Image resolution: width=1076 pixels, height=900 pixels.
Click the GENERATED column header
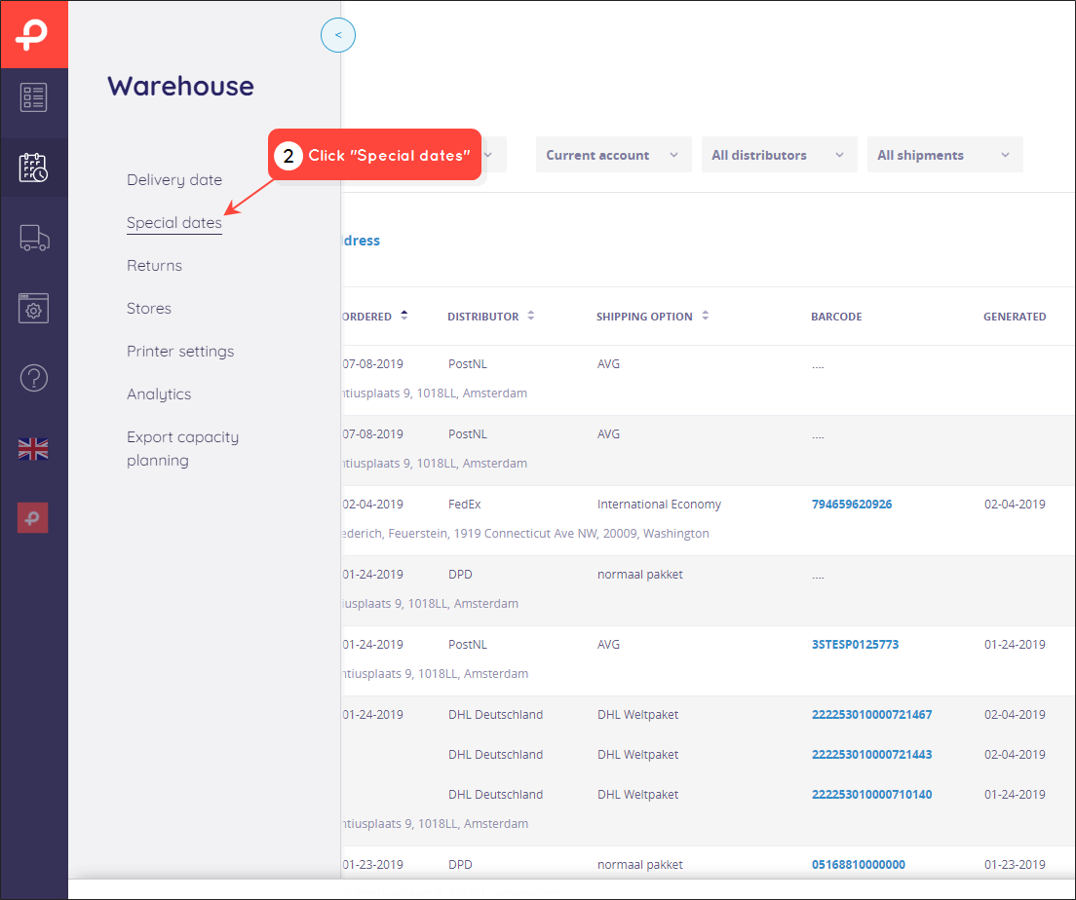pos(1015,317)
